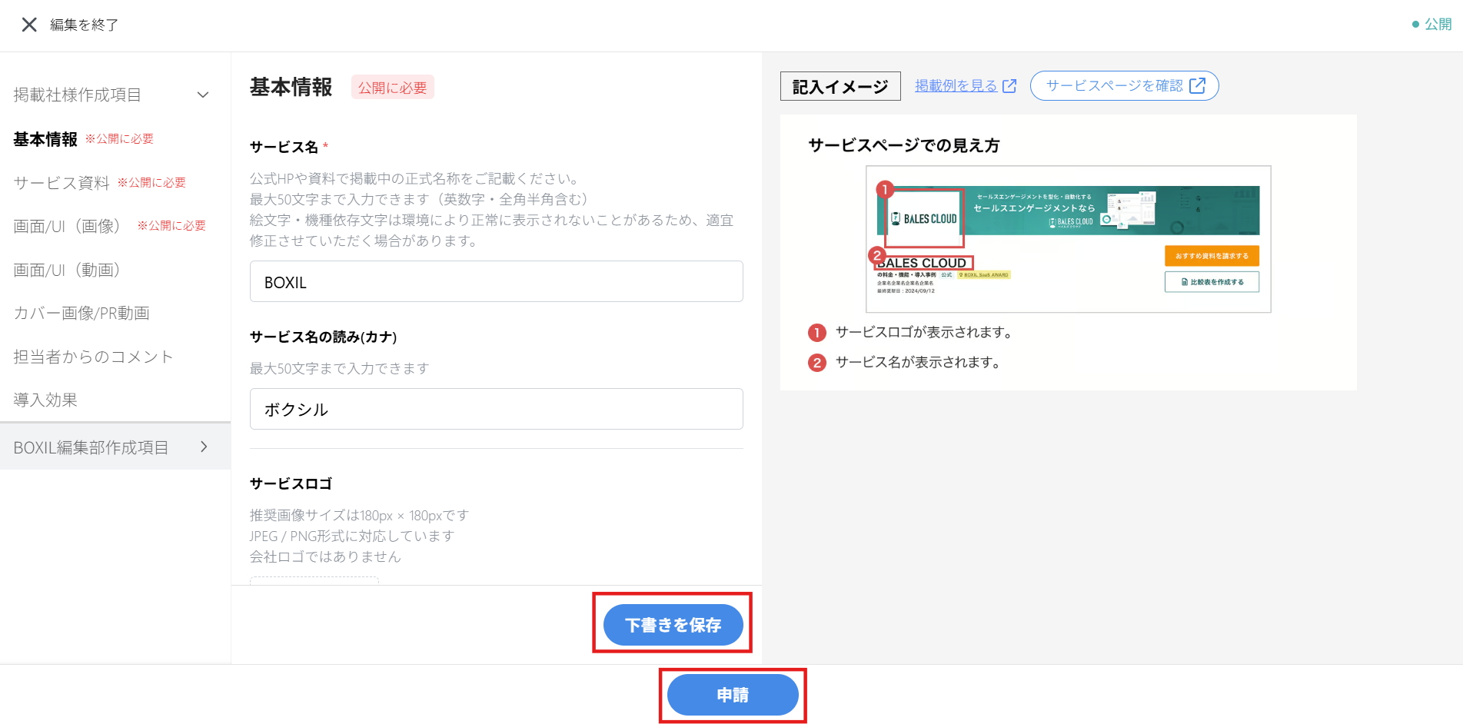This screenshot has width=1463, height=724.
Task: Select 画面/UI（画像）from the sidebar
Action: [67, 225]
